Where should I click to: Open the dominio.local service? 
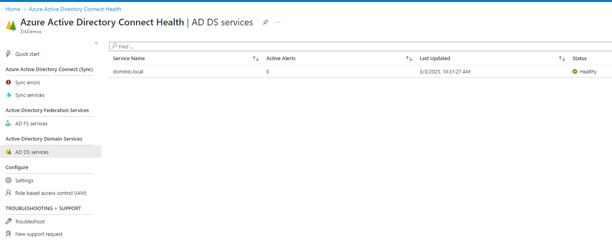(128, 71)
